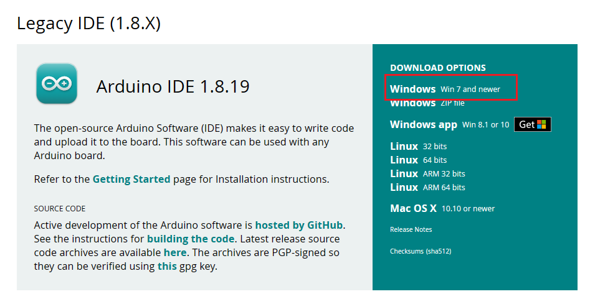Click the DOWNLOAD OPTIONS heading
Viewport: 590px width, 294px height.
pos(437,68)
